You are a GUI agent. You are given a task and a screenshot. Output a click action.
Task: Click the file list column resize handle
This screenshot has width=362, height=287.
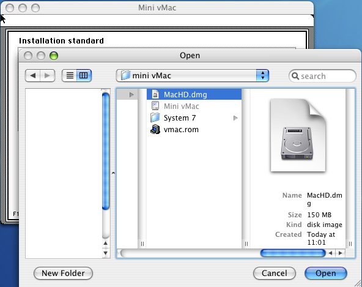(246, 244)
